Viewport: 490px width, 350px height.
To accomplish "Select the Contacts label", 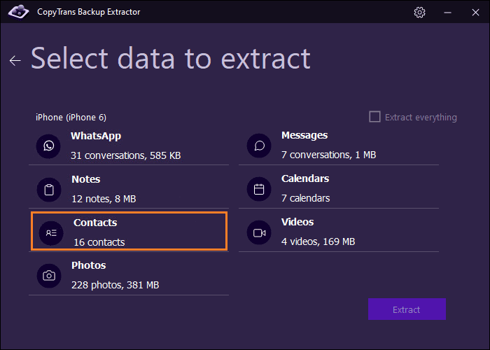I will coord(95,223).
